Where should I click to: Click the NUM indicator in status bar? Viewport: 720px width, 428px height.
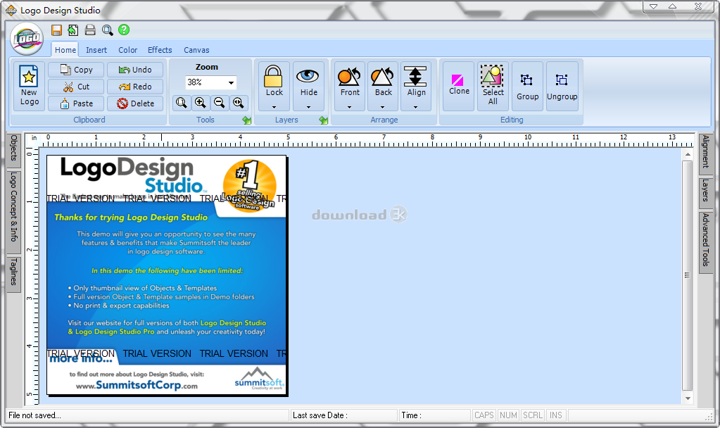tap(508, 415)
